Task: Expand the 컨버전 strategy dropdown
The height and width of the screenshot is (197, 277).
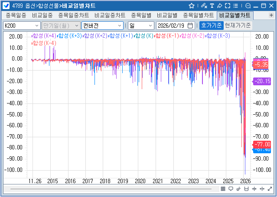Action: point(102,26)
